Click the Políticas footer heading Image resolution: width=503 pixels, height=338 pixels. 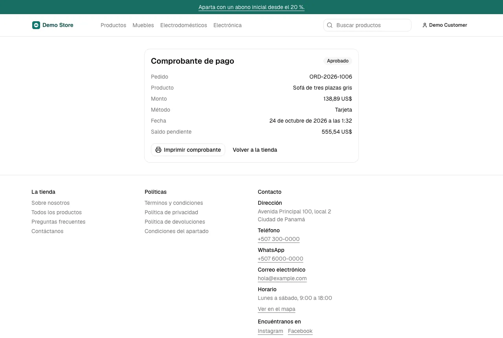point(156,192)
